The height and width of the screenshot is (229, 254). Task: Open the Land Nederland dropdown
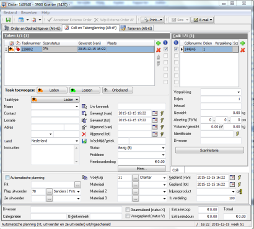[77, 141]
